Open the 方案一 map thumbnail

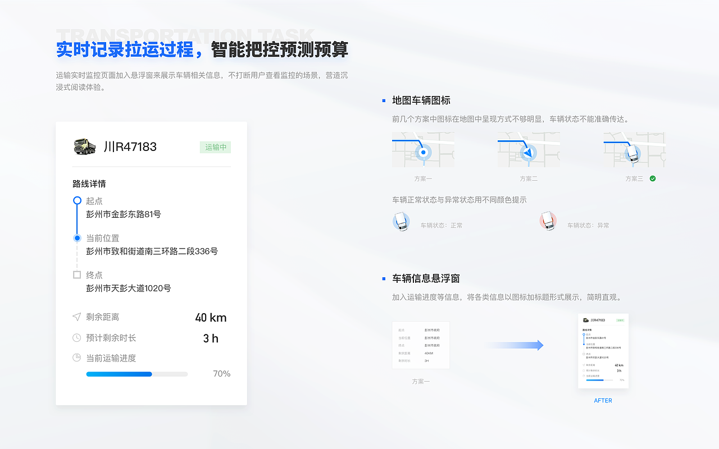[x=423, y=150]
